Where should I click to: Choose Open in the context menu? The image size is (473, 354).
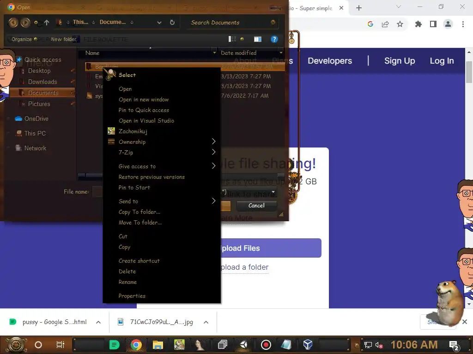point(125,89)
